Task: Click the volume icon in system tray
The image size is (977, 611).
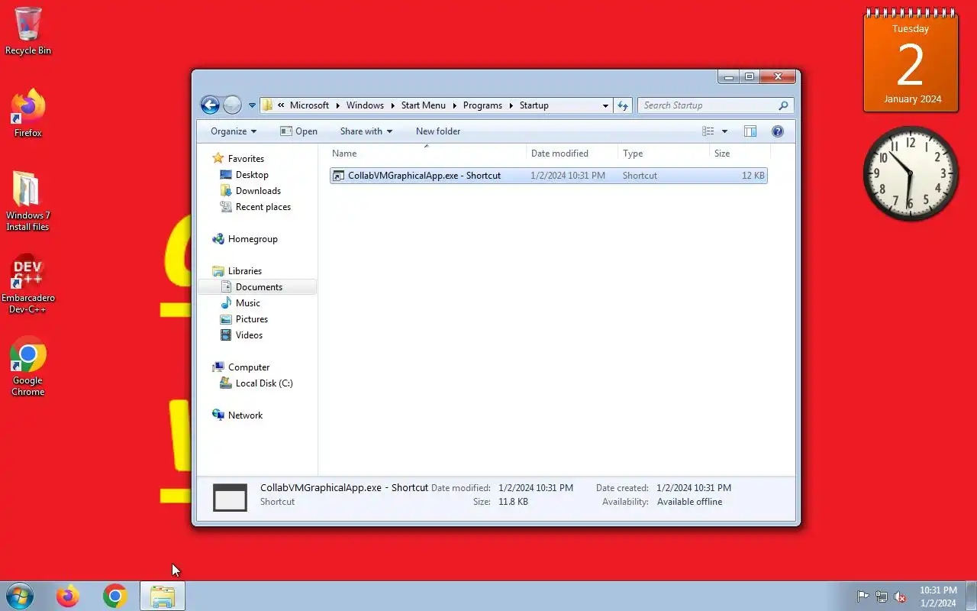Action: pyautogui.click(x=901, y=596)
